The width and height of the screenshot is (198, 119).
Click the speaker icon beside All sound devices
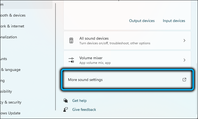click(71, 40)
